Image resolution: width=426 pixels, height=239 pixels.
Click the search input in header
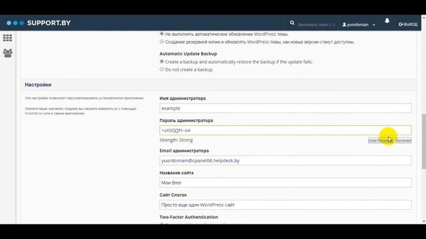pos(316,25)
